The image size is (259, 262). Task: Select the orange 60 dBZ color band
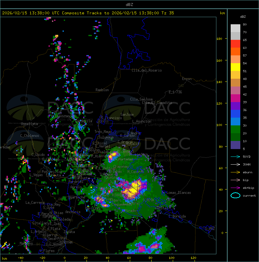pos(235,51)
